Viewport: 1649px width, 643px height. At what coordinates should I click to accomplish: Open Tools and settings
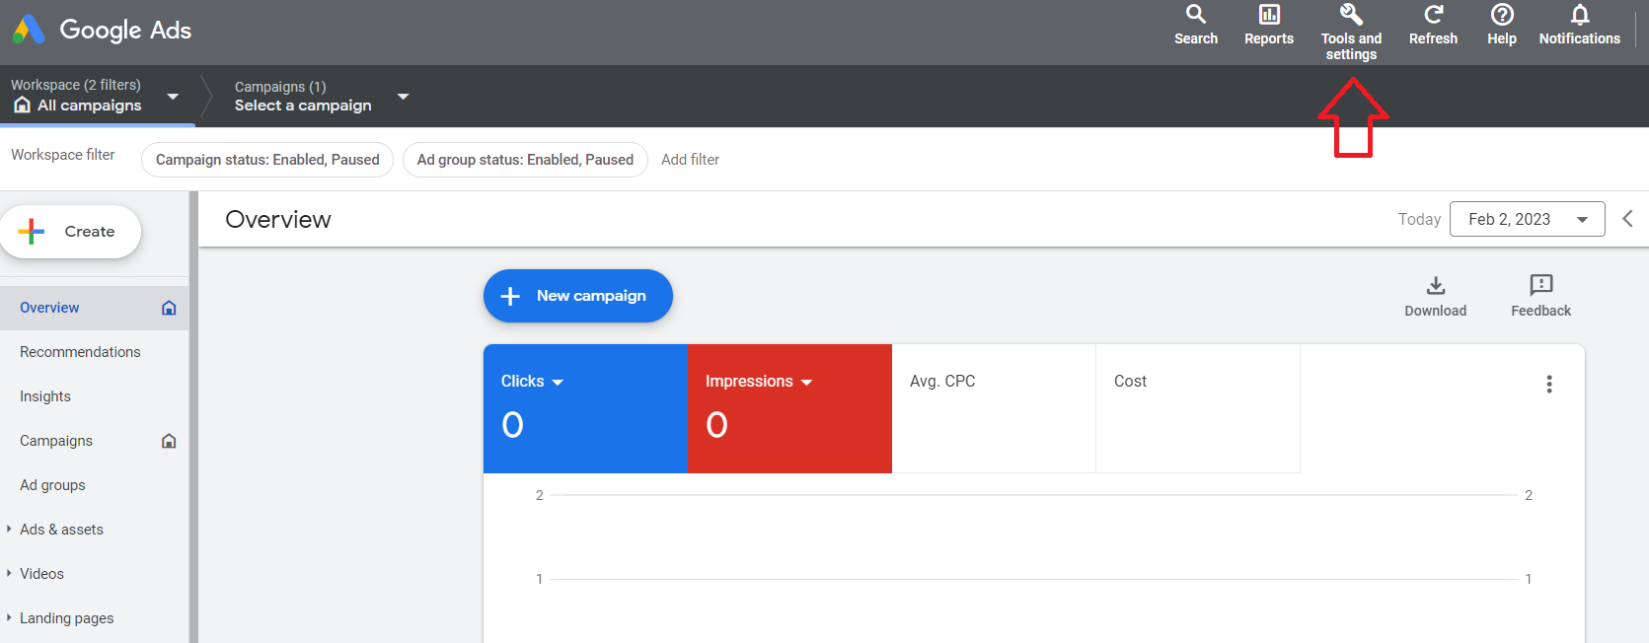[1351, 32]
